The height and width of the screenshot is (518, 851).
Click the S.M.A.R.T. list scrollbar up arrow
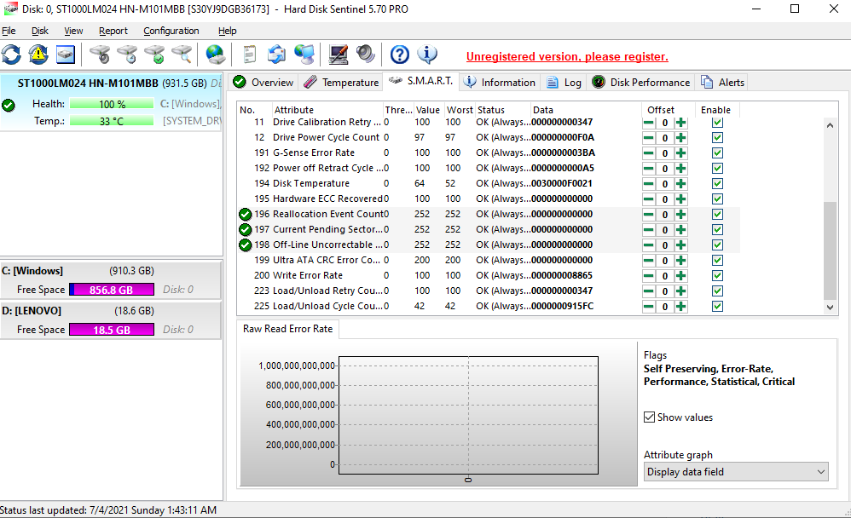830,125
